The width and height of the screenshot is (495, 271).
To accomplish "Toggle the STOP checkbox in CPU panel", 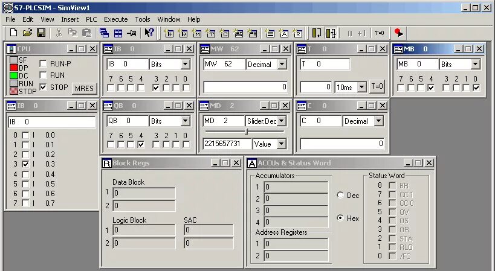I will tap(44, 87).
